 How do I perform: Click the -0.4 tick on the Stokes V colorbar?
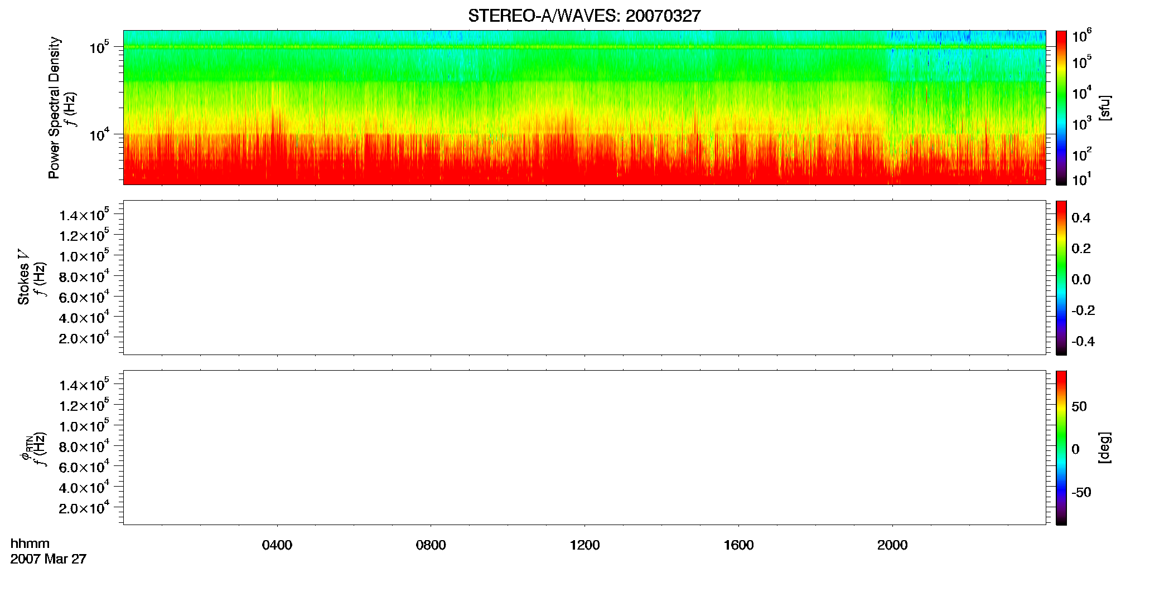(x=1083, y=341)
